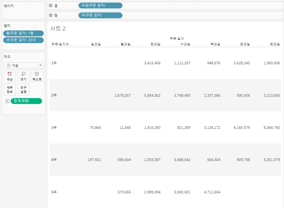Select the 5주 row label
The image size is (284, 208).
tap(54, 192)
